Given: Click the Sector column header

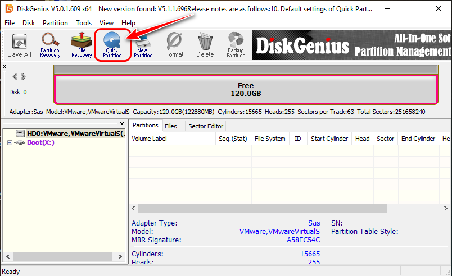Looking at the screenshot, I should 386,139.
